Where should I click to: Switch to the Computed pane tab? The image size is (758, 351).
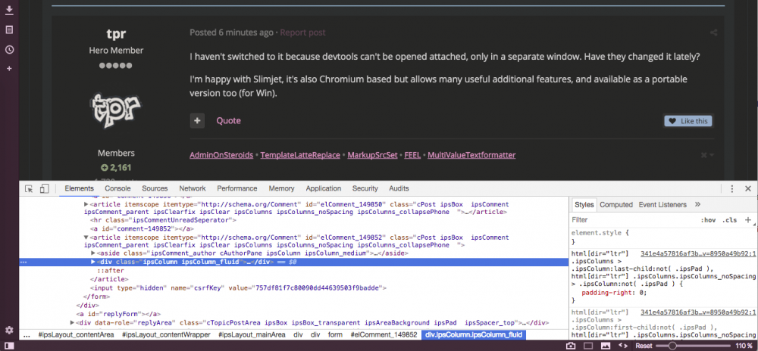coord(616,204)
